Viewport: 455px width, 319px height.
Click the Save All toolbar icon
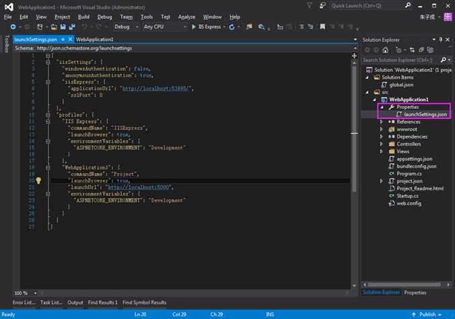point(72,27)
